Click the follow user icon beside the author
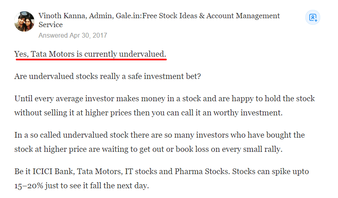This screenshot has height=198, width=338. click(x=312, y=17)
